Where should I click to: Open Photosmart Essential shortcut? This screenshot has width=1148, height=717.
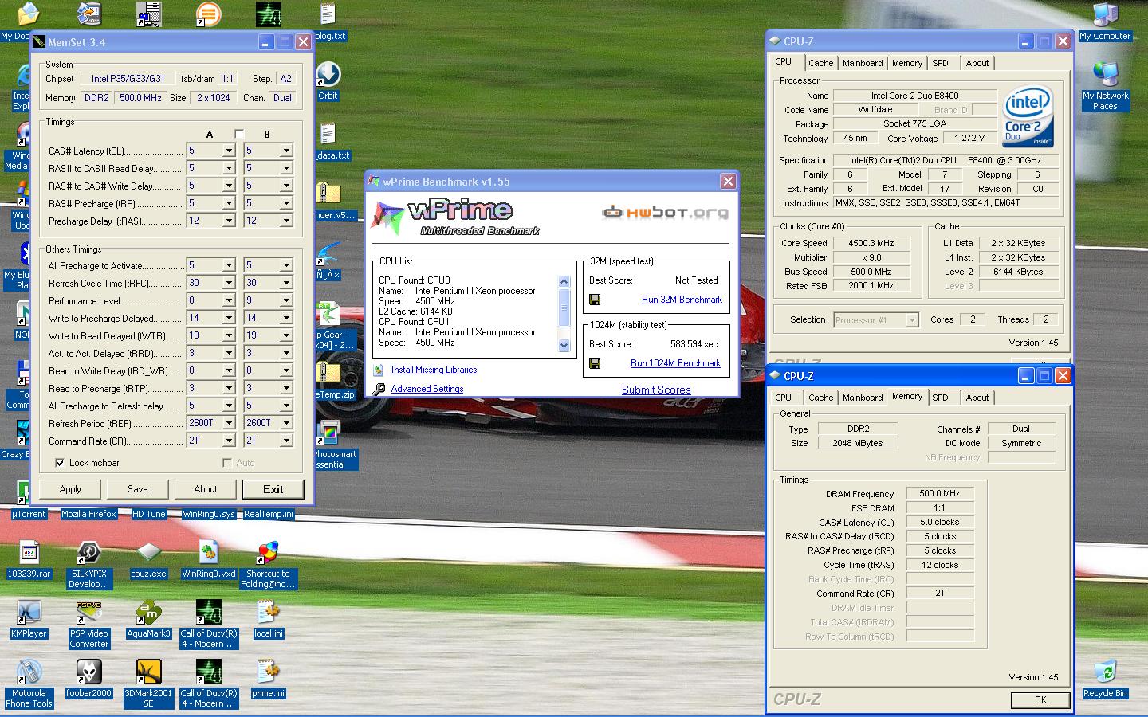[328, 433]
